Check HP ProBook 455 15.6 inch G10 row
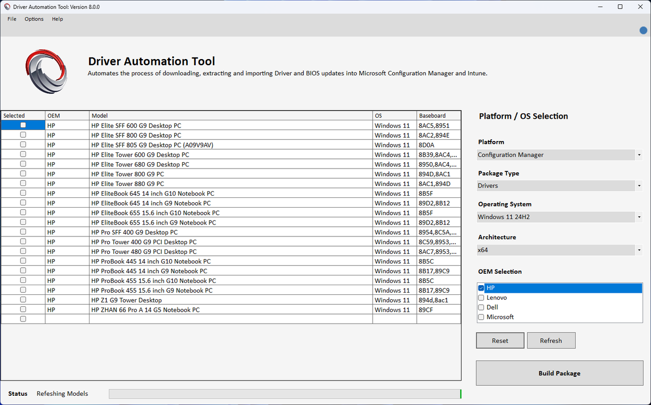Viewport: 651px width, 405px height. coord(23,280)
